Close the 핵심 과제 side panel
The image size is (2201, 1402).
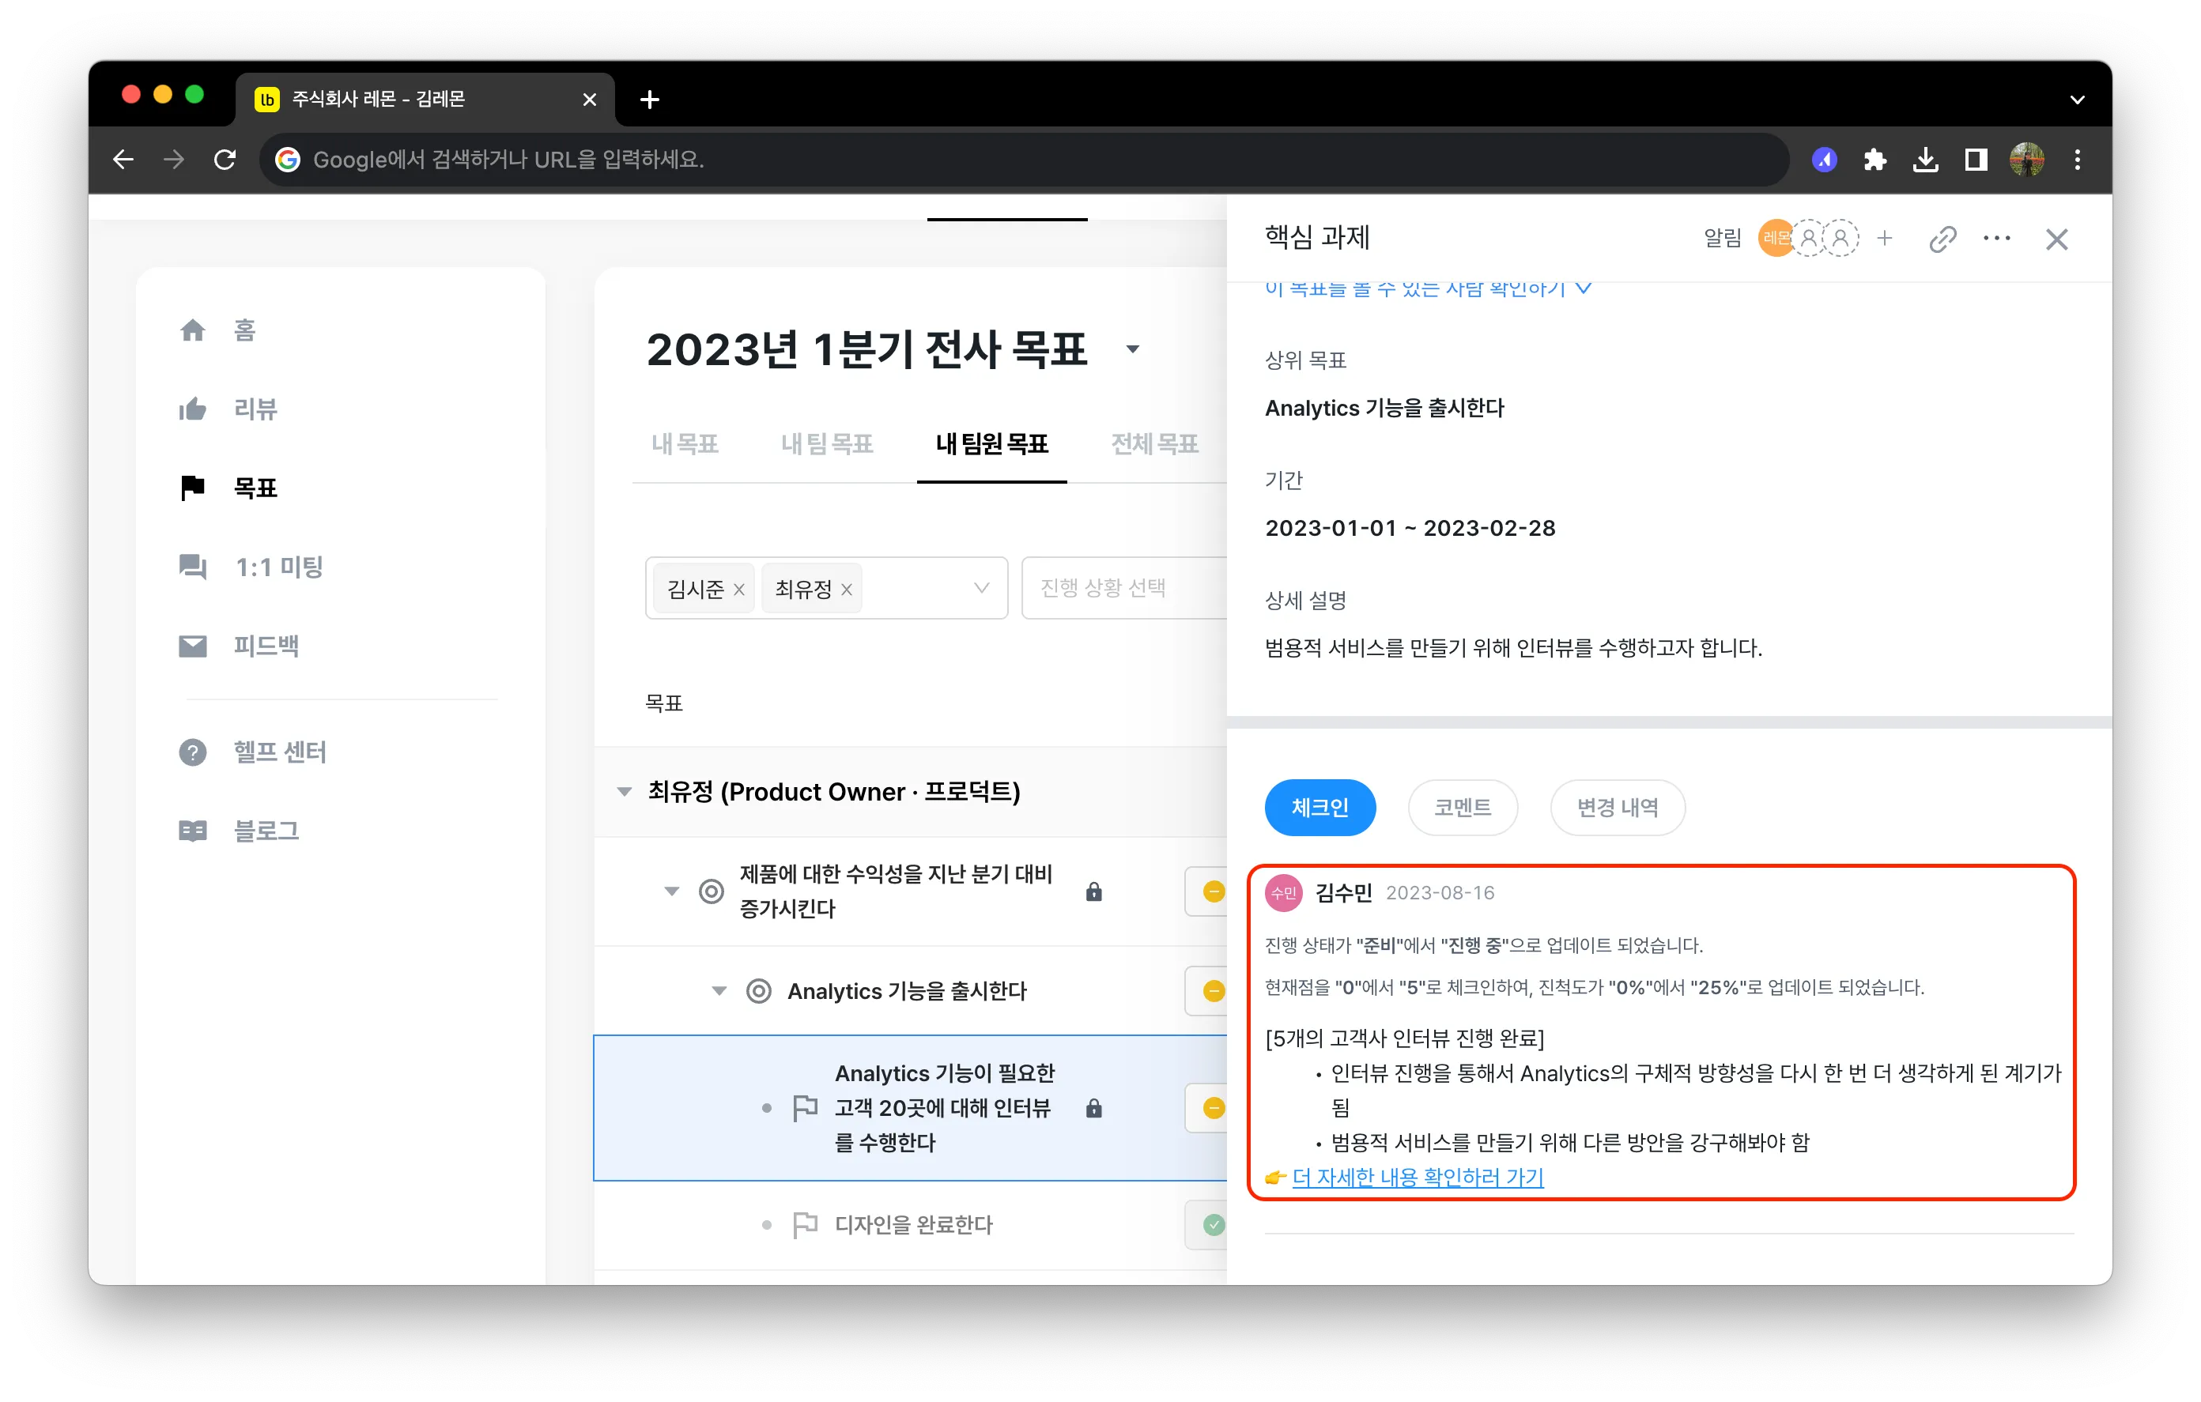(x=2056, y=239)
